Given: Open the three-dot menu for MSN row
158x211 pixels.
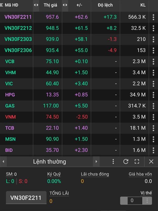Looking at the screenshot, I should tap(154, 139).
